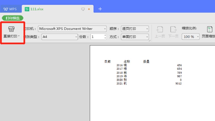Viewport: 215px width, 121px height.
Task: Open the 单面打印 mode dropdown
Action: pyautogui.click(x=147, y=37)
